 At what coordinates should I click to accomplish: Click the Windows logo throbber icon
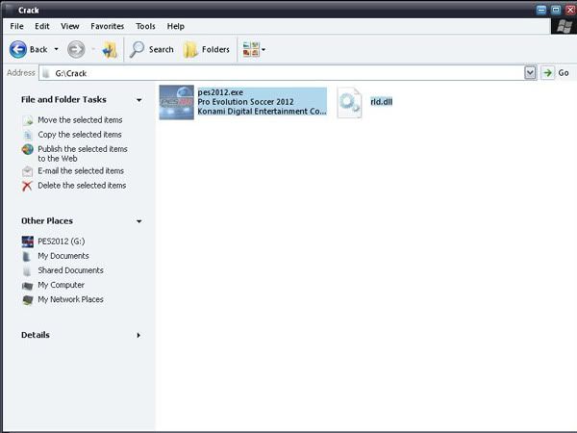click(564, 26)
